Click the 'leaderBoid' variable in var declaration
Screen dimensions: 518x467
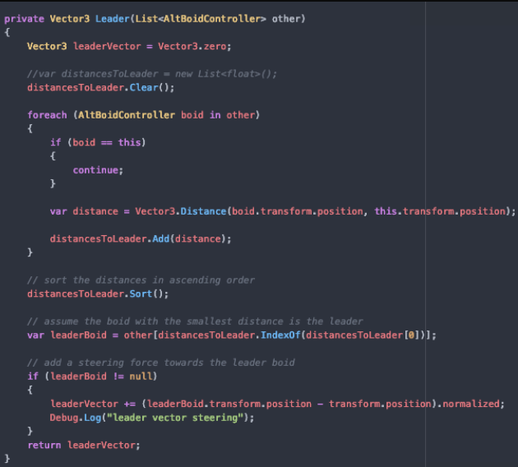click(78, 335)
